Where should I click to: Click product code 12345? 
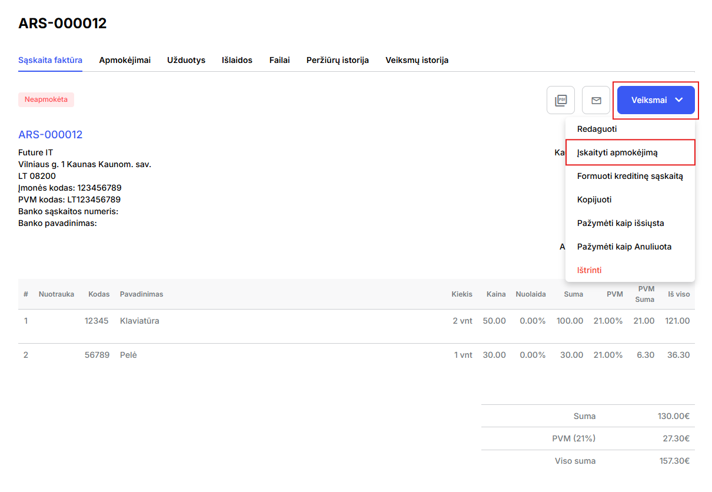(97, 321)
